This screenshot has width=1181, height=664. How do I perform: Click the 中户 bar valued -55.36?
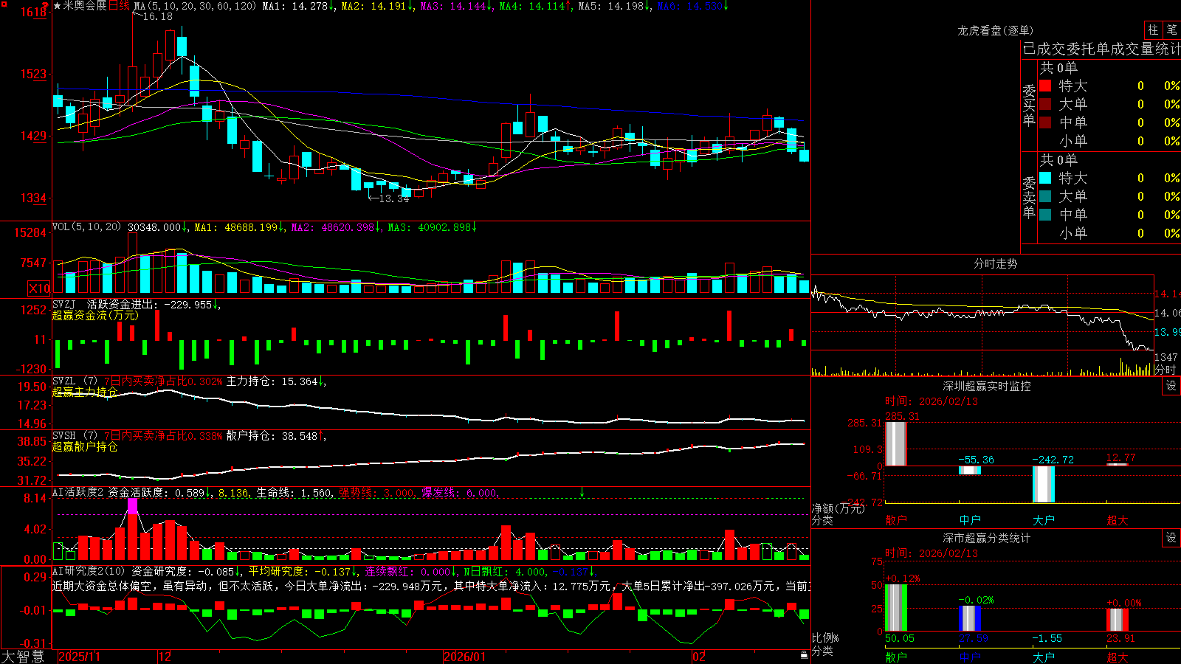pyautogui.click(x=970, y=470)
